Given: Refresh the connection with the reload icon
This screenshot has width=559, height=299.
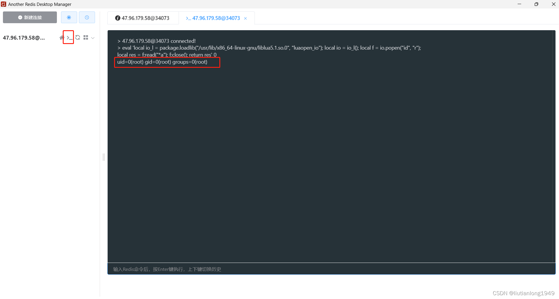Looking at the screenshot, I should 77,37.
